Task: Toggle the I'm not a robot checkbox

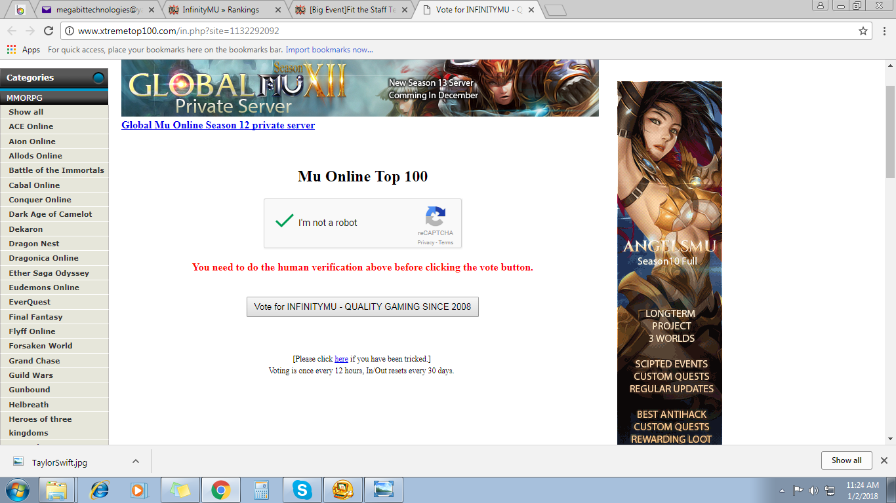Action: (x=284, y=222)
